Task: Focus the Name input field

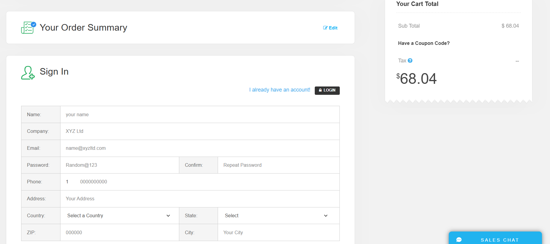Action: coord(200,115)
